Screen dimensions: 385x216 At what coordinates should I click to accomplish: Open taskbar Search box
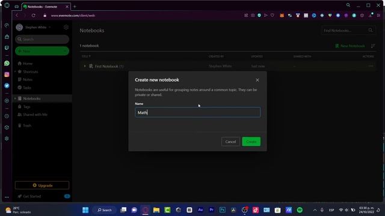[x=104, y=210]
